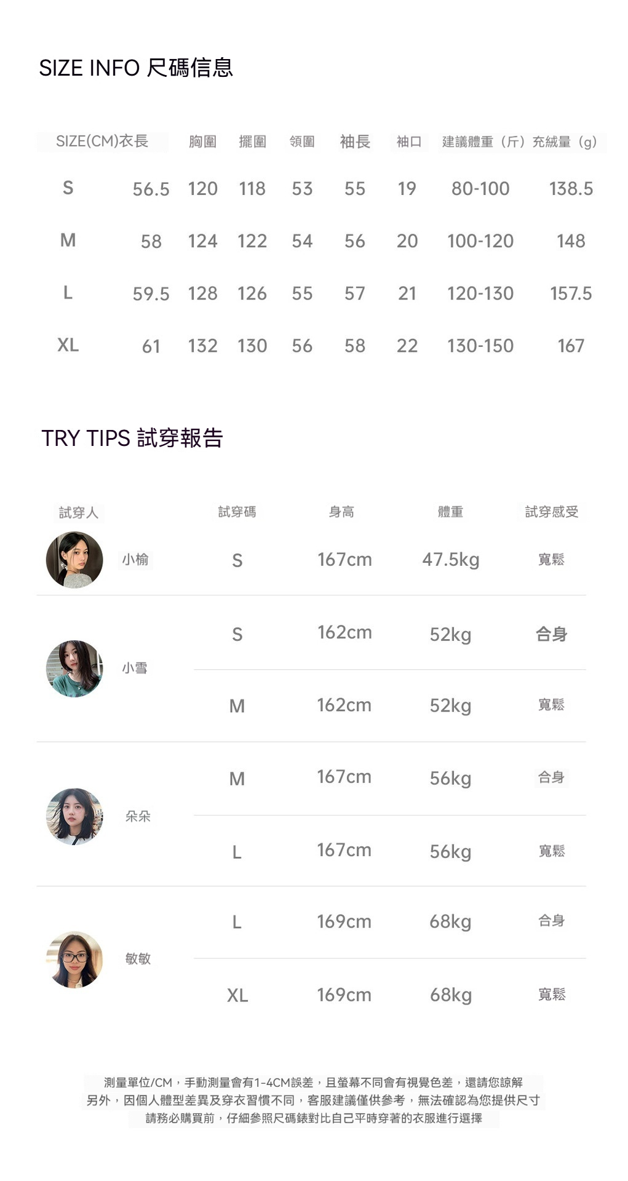Select the 100-120 suggested weight cell
This screenshot has height=1181, width=628.
tap(480, 241)
